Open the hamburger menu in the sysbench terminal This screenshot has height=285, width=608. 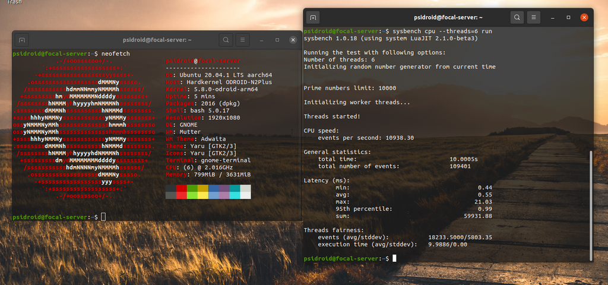(534, 18)
